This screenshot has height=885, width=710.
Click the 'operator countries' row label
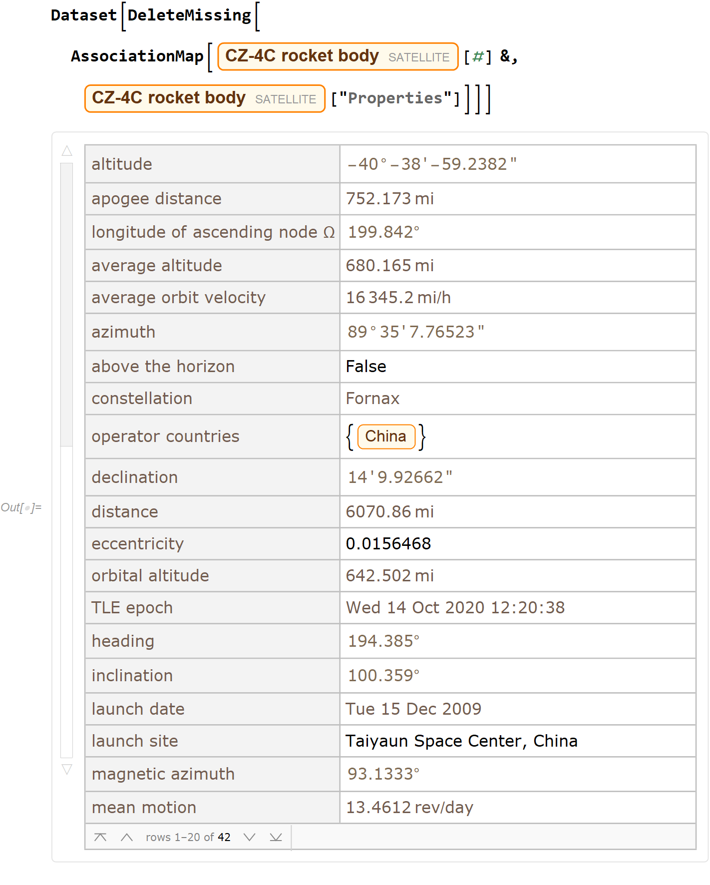click(165, 437)
